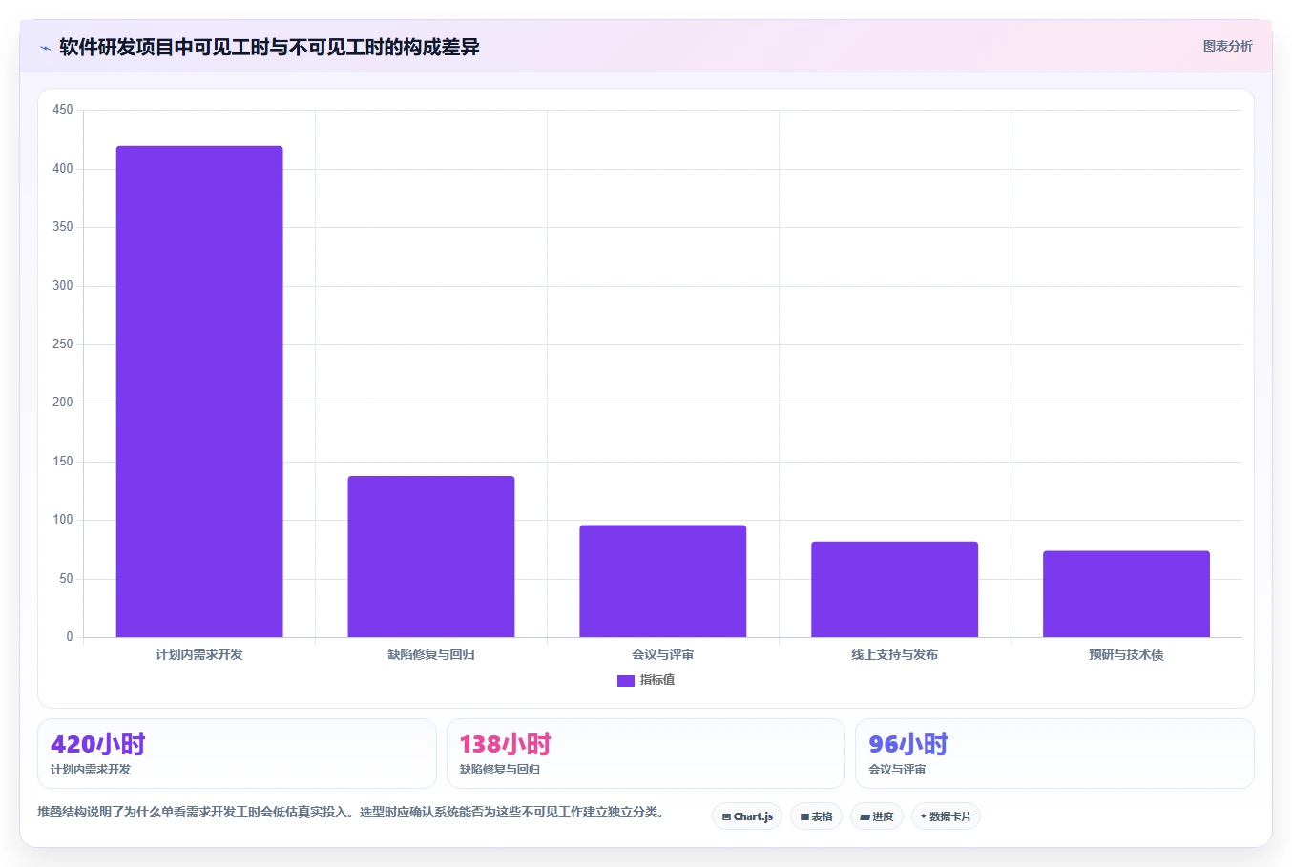Screen dimensions: 1292x867
Task: Click the 图表分析 label in header
Action: pos(1227,46)
